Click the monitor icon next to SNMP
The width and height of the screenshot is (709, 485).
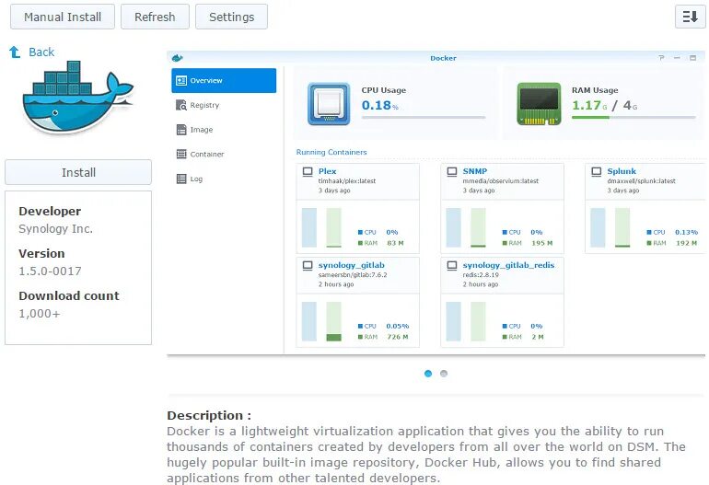(x=452, y=172)
